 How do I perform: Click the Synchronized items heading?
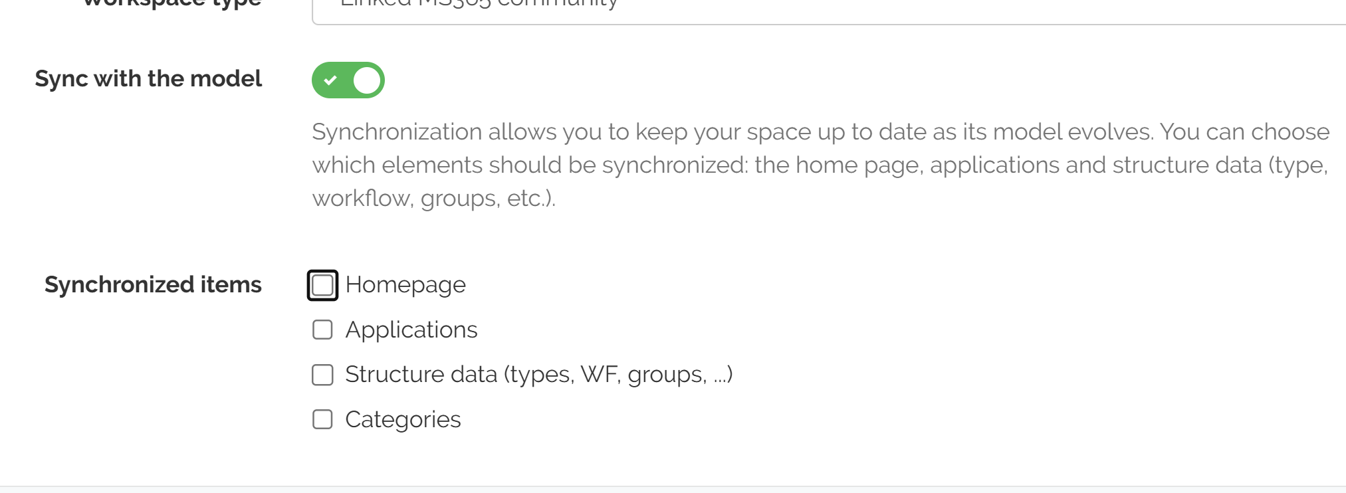point(153,285)
